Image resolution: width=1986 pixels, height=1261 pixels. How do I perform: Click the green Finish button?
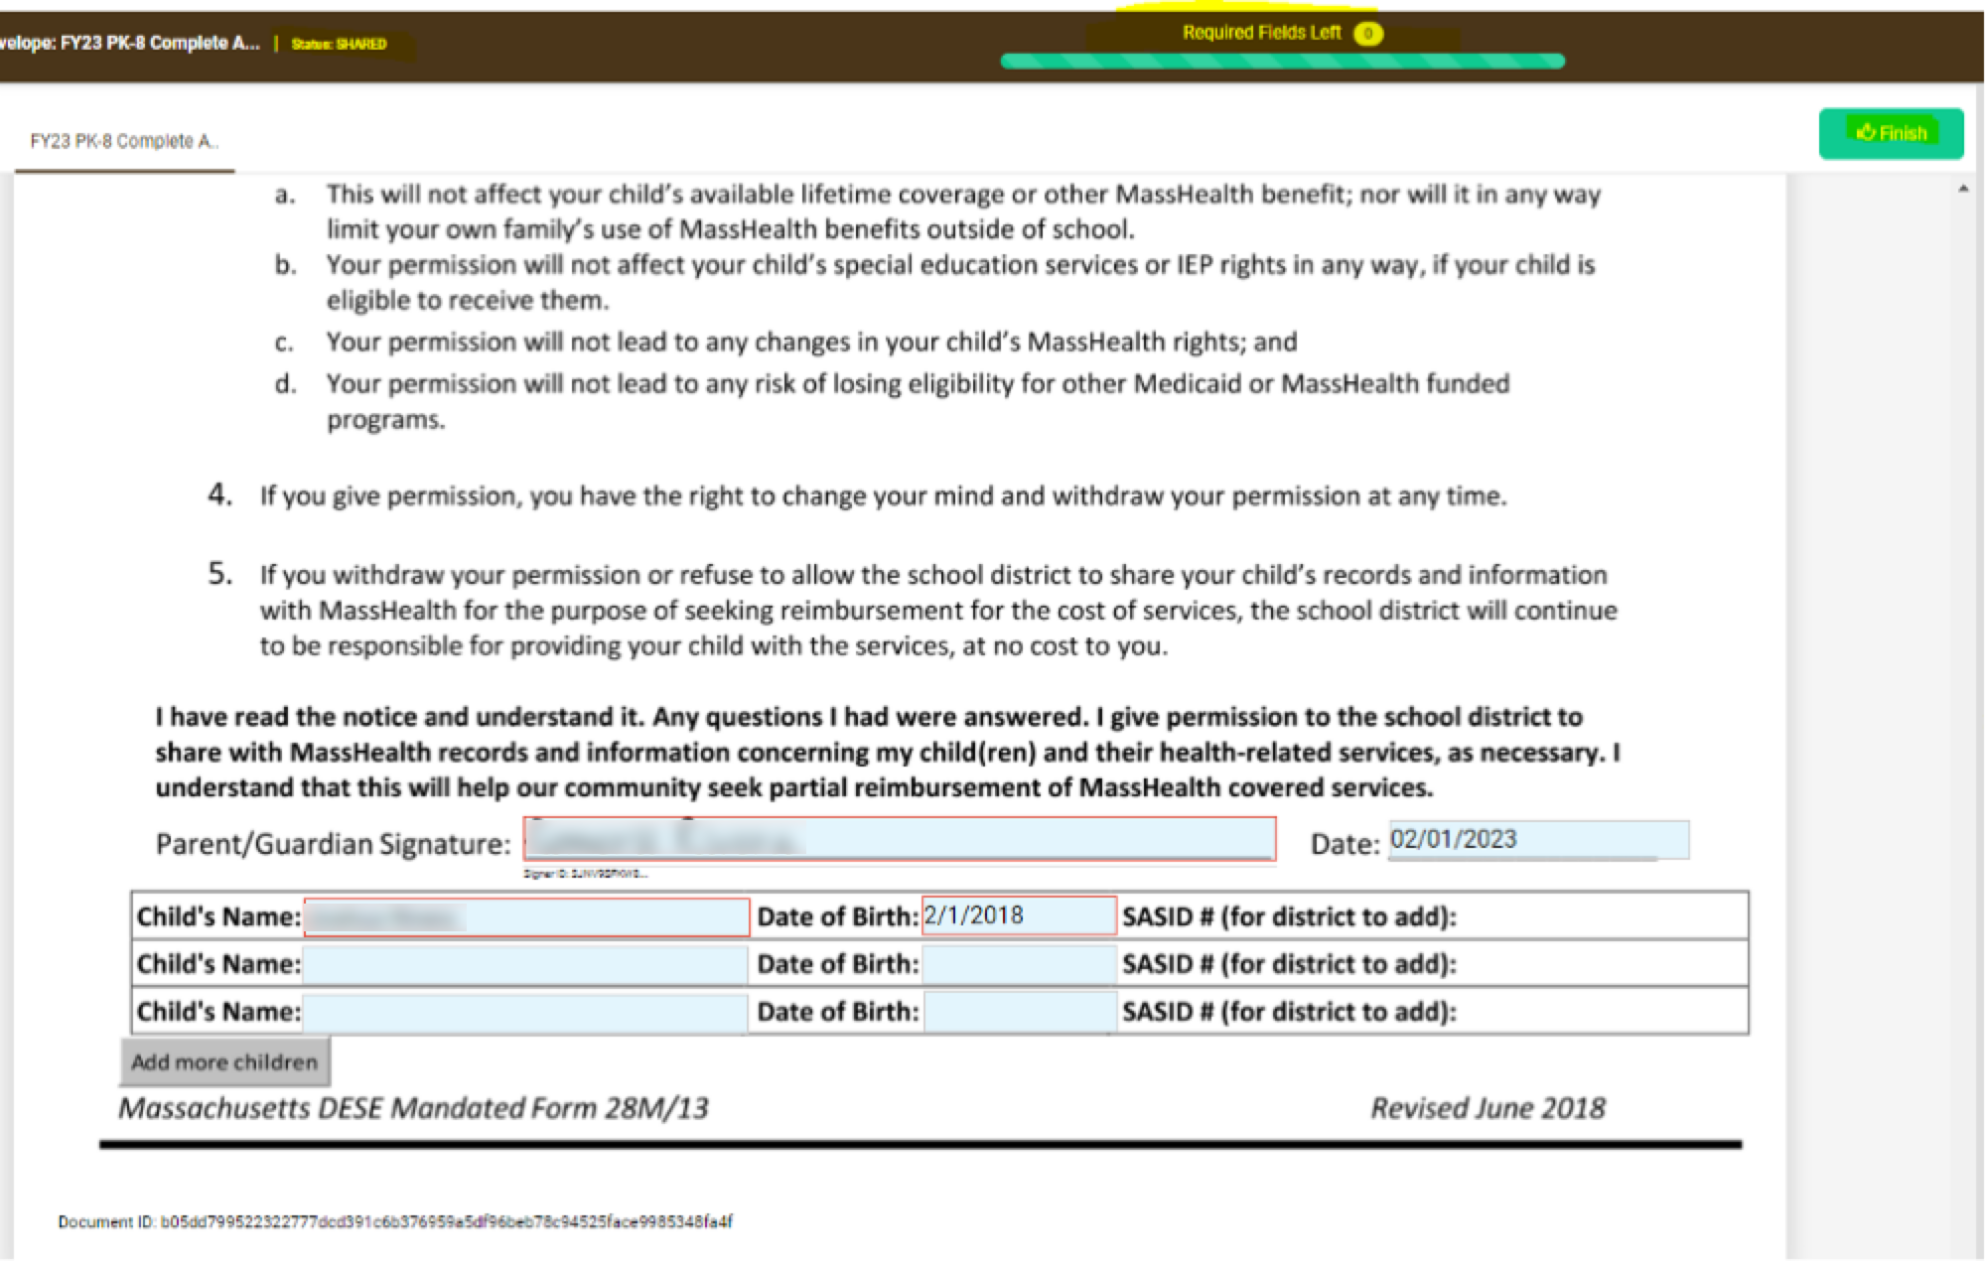1891,133
